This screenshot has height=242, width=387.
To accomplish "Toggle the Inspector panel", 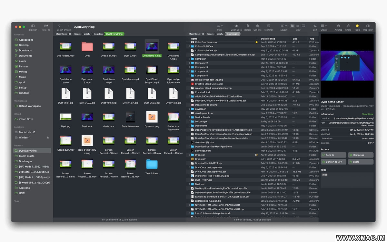I will 368,26.
